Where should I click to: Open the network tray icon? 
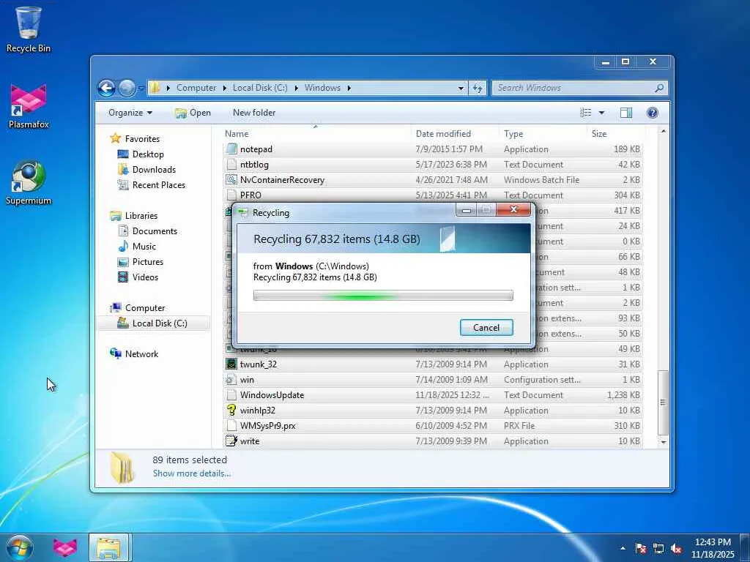tap(658, 548)
